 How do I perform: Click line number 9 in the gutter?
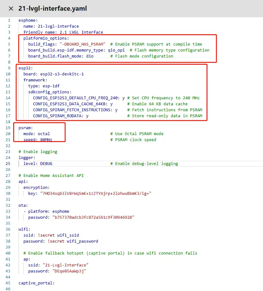pos(9,68)
